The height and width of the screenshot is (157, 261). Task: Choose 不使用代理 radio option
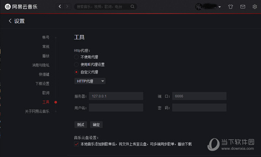click(x=76, y=57)
